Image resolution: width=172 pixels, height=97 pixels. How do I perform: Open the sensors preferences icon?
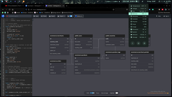tap(144, 43)
